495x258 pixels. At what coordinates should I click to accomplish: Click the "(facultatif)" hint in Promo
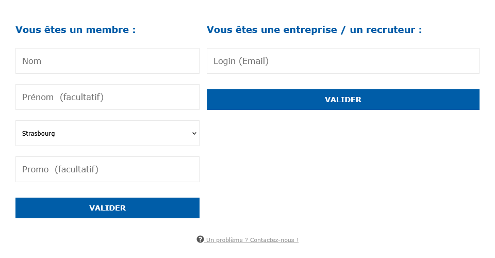pyautogui.click(x=76, y=169)
